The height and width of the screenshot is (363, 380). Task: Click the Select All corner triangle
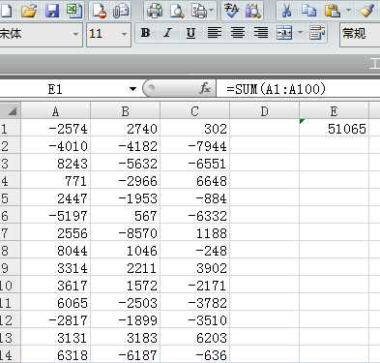point(11,111)
